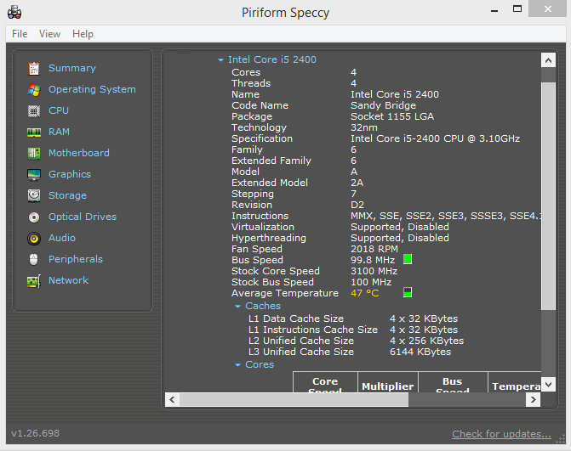The width and height of the screenshot is (571, 451).
Task: Click the L2 Unified Cache Size label
Action: coord(301,341)
